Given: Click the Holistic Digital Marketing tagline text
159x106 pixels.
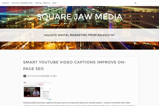Looking at the screenshot, I should (79, 35).
